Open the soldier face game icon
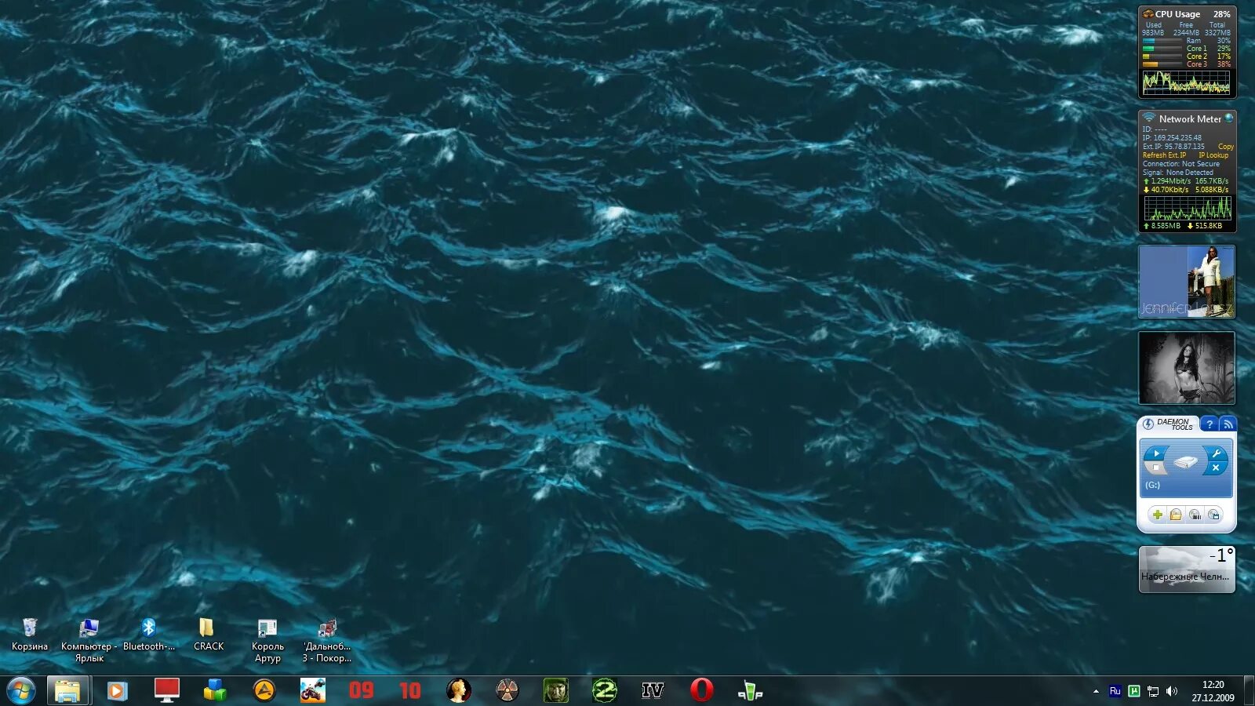 555,691
